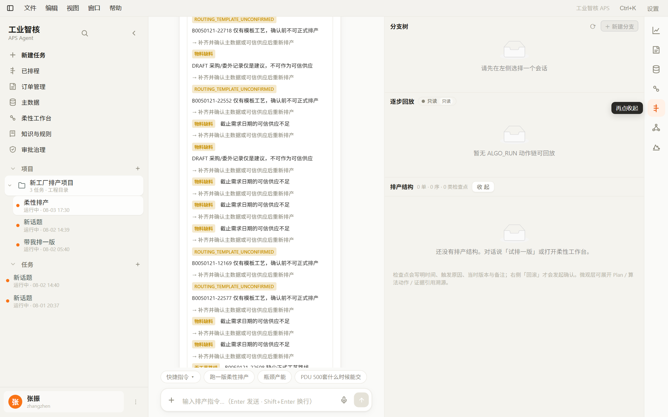Toggle the sidebar panel icon in the menu bar
The width and height of the screenshot is (668, 417).
[10, 8]
